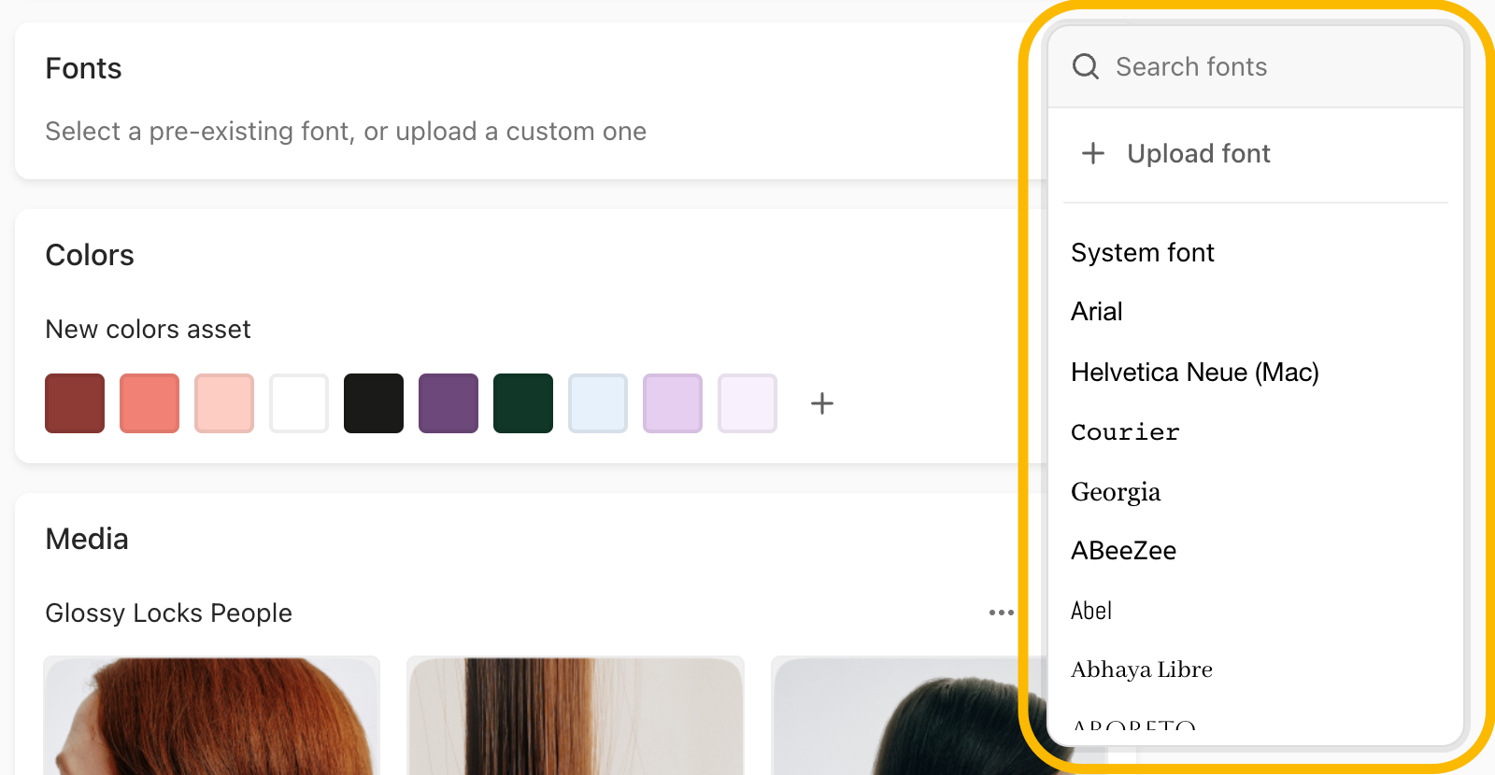Pick the very pale lilac swatch

(x=747, y=403)
